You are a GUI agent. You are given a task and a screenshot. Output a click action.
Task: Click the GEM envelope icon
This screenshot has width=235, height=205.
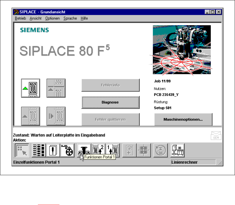216,135
